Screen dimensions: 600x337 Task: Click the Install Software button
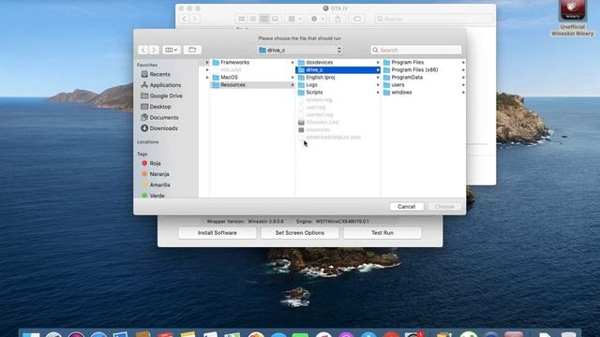pos(217,233)
